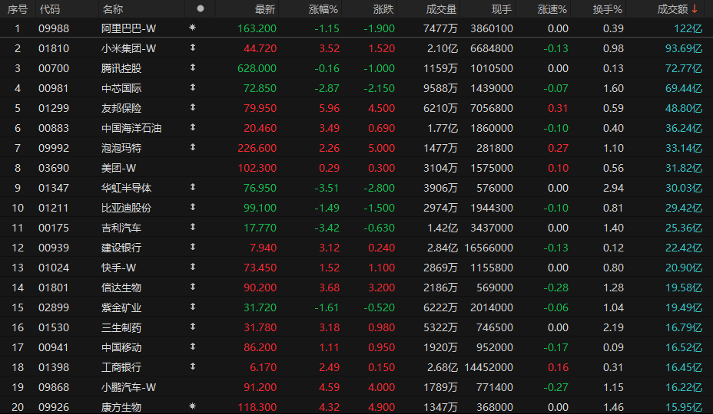The height and width of the screenshot is (414, 713).
Task: Click stock code 01801
Action: (x=54, y=287)
